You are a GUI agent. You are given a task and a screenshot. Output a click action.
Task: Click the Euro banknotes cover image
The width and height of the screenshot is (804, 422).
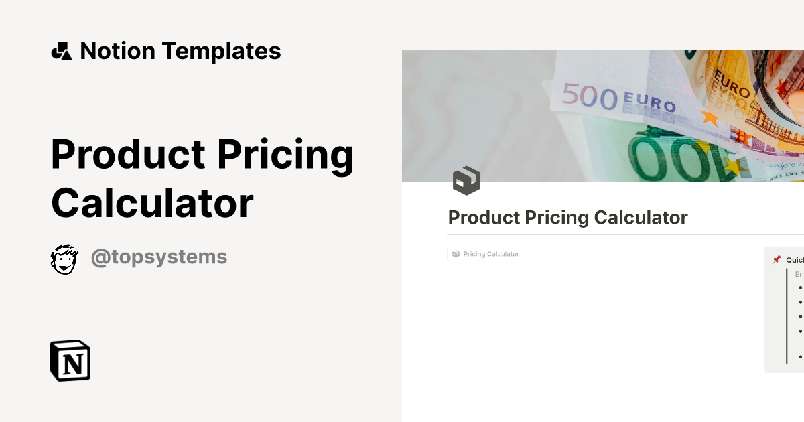coord(603,115)
